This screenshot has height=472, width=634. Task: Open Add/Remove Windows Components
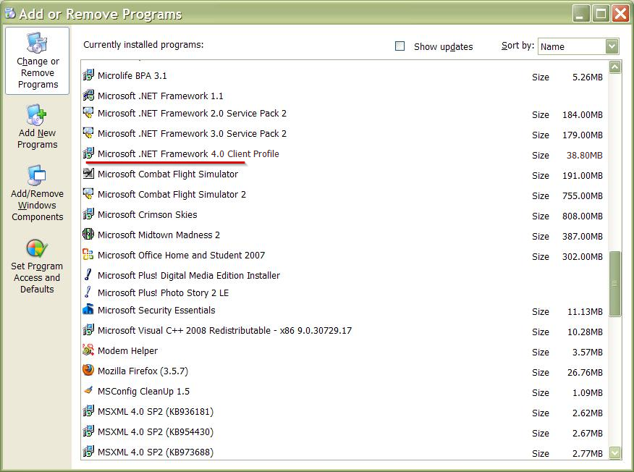click(38, 193)
